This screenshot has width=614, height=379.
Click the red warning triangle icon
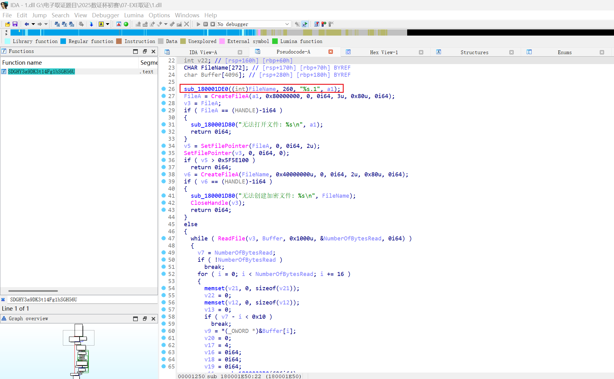click(119, 24)
